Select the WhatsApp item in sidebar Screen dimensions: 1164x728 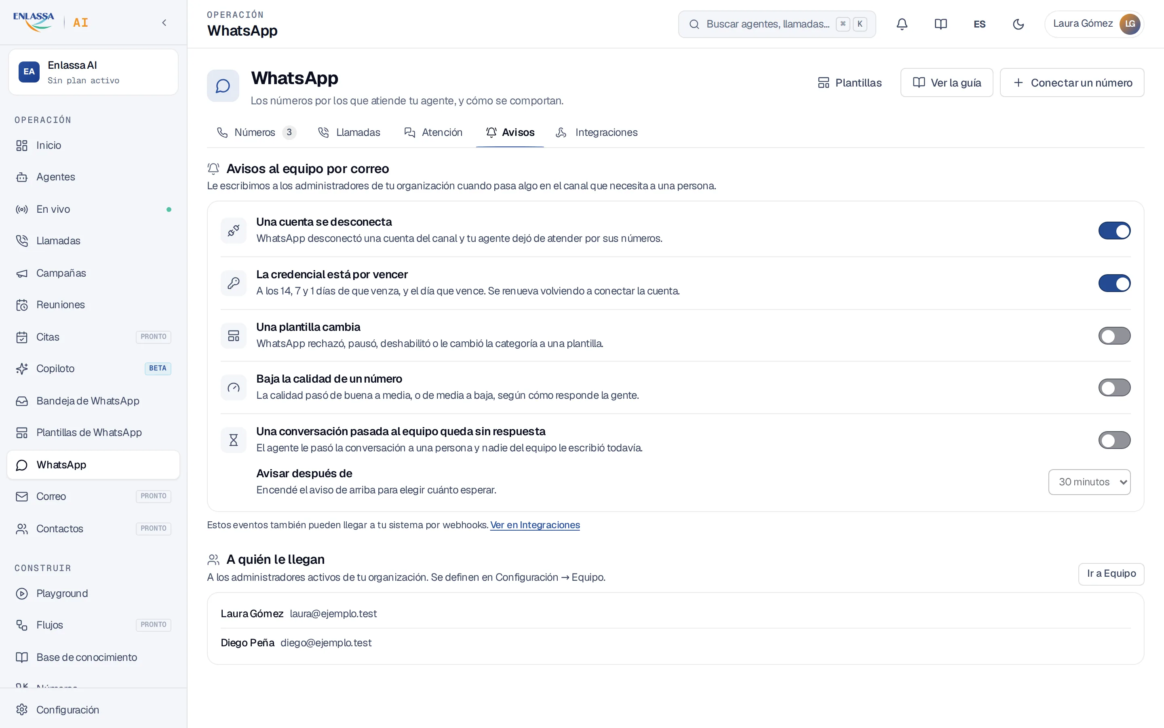click(x=93, y=465)
